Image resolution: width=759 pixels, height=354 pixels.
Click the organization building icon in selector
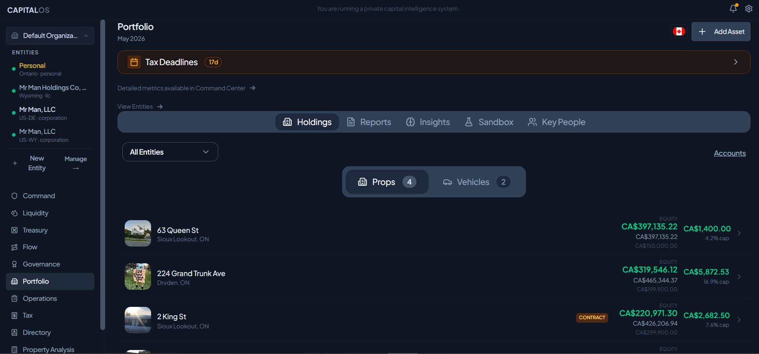tap(15, 36)
